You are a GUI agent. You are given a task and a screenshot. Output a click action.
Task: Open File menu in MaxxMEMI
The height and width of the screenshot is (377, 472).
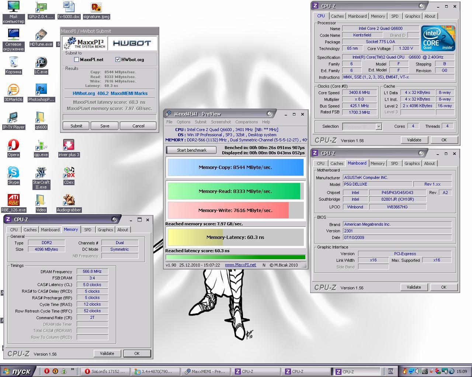click(x=169, y=122)
